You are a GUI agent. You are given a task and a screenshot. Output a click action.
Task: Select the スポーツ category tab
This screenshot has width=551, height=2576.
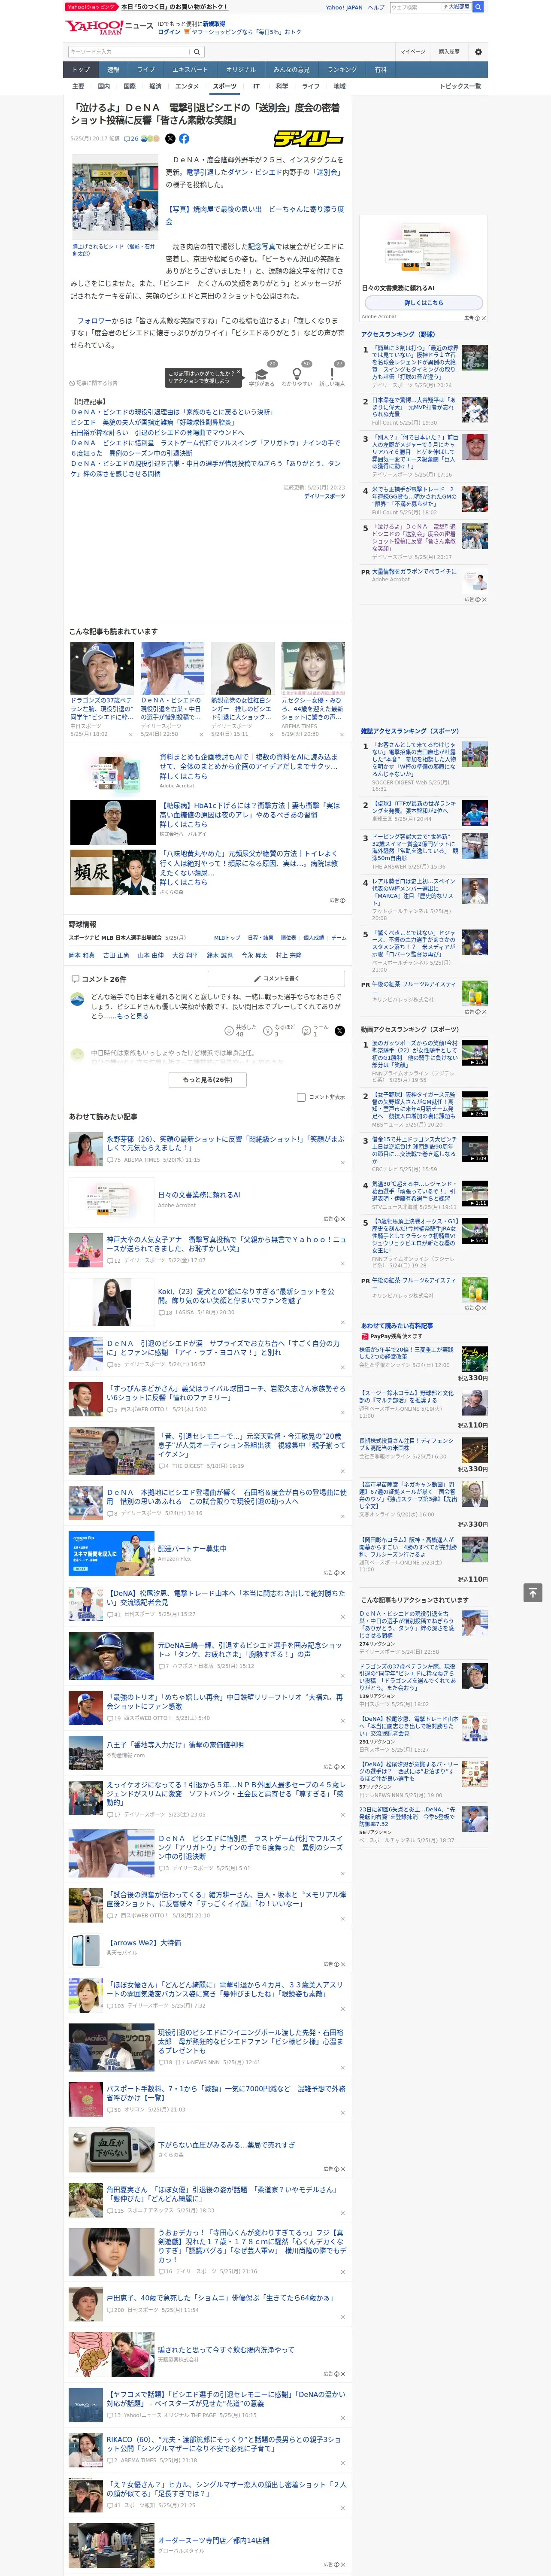225,87
